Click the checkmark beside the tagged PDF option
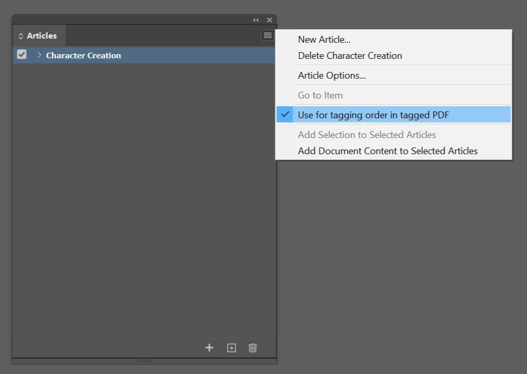The width and height of the screenshot is (527, 374). coord(284,115)
